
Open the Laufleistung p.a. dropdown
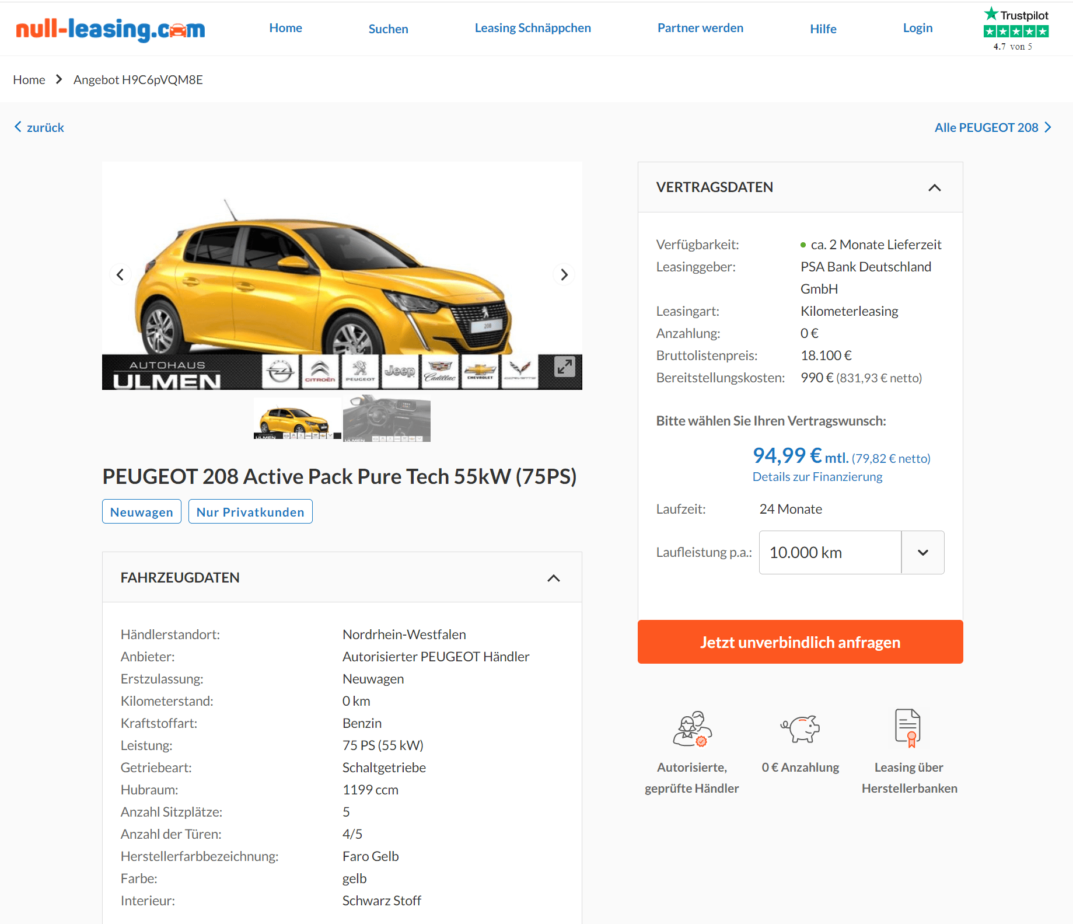coord(851,552)
